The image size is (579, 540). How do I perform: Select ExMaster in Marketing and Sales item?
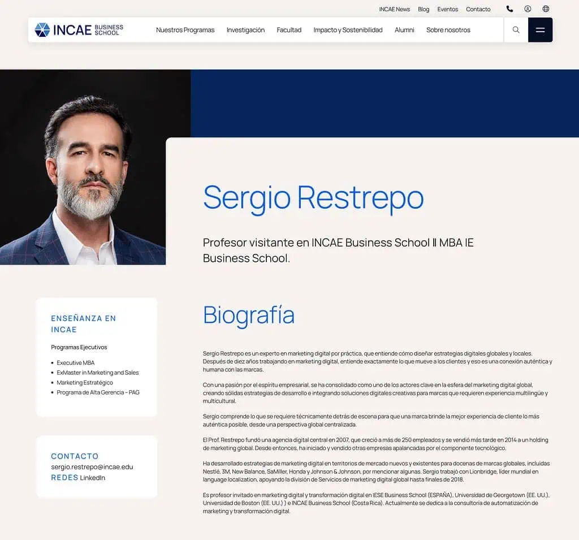click(97, 373)
